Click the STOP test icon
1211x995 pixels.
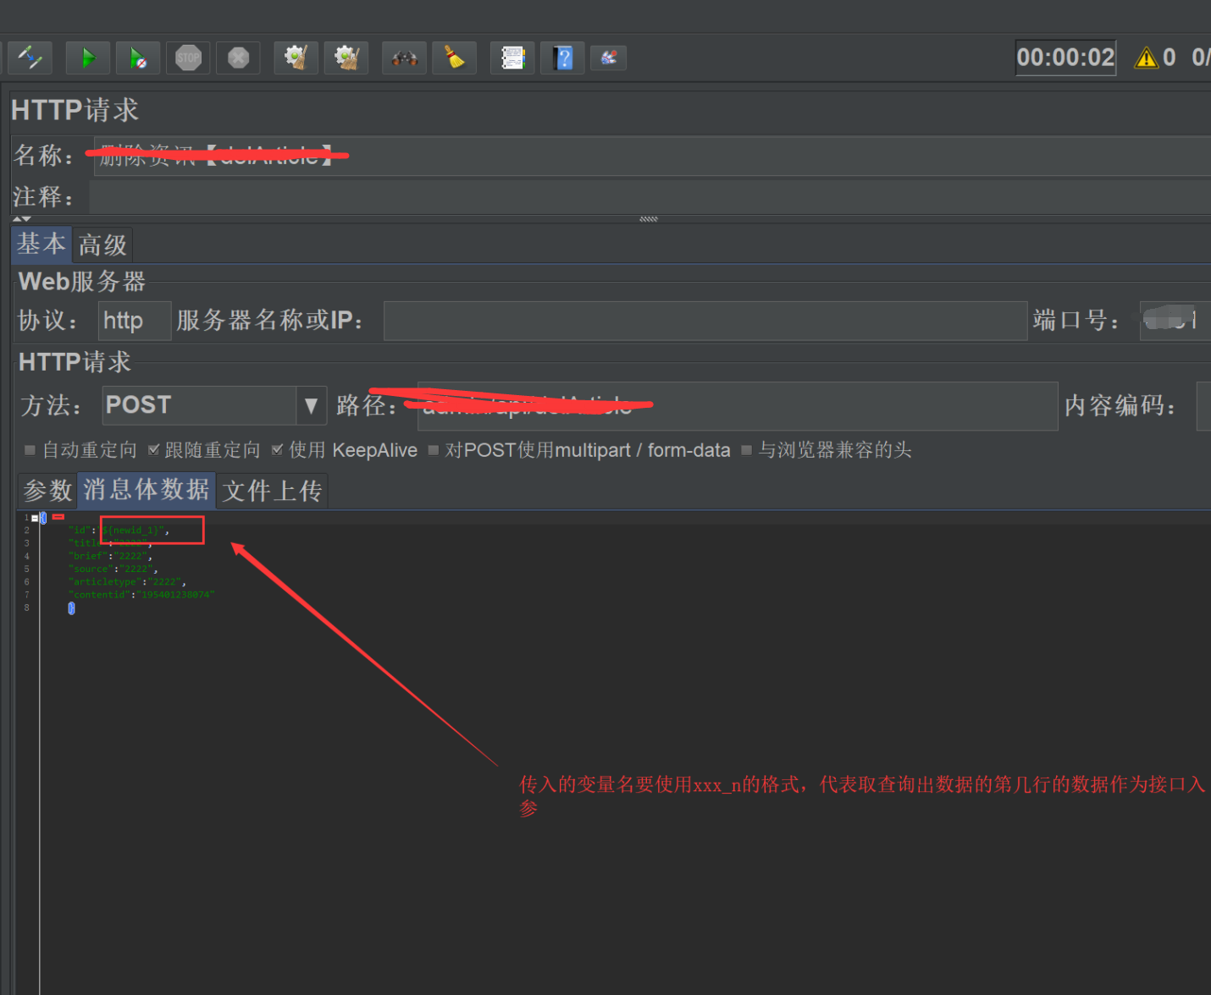pos(188,58)
